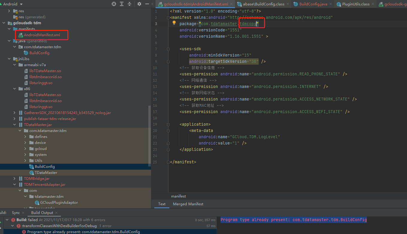
Task: Click the fold end marker on line 9
Action: coord(168,61)
